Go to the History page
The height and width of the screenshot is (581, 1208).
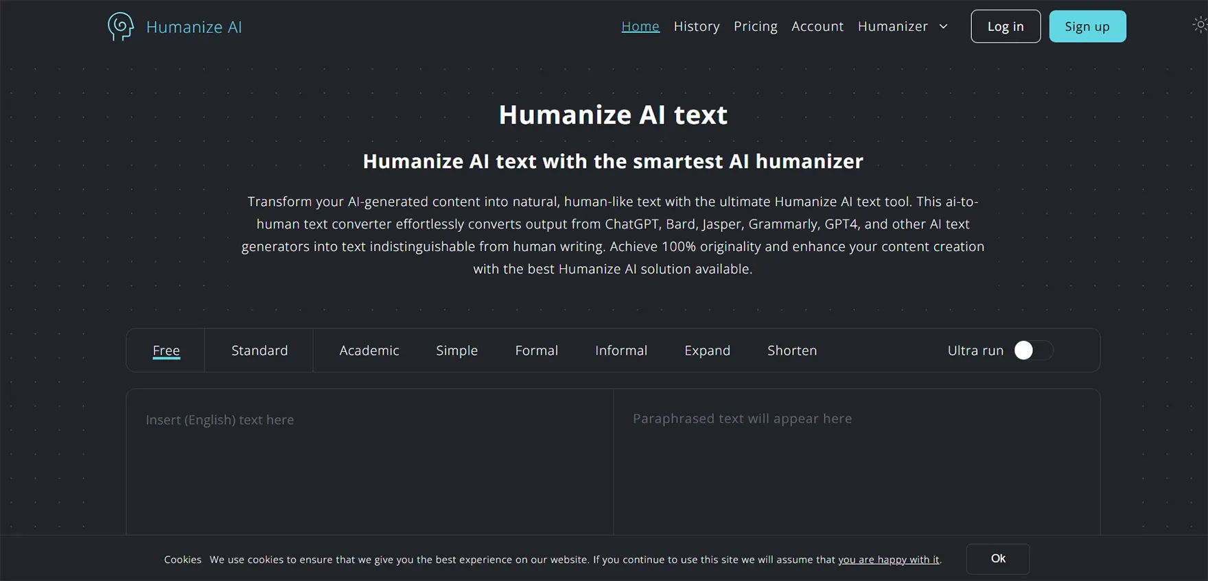point(697,27)
